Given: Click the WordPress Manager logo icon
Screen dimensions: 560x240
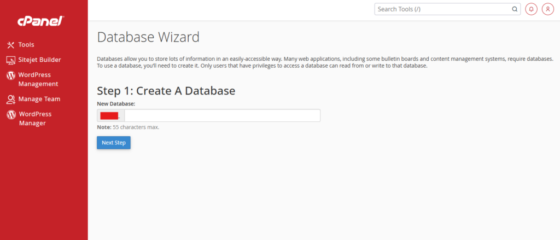Looking at the screenshot, I should 10,115.
